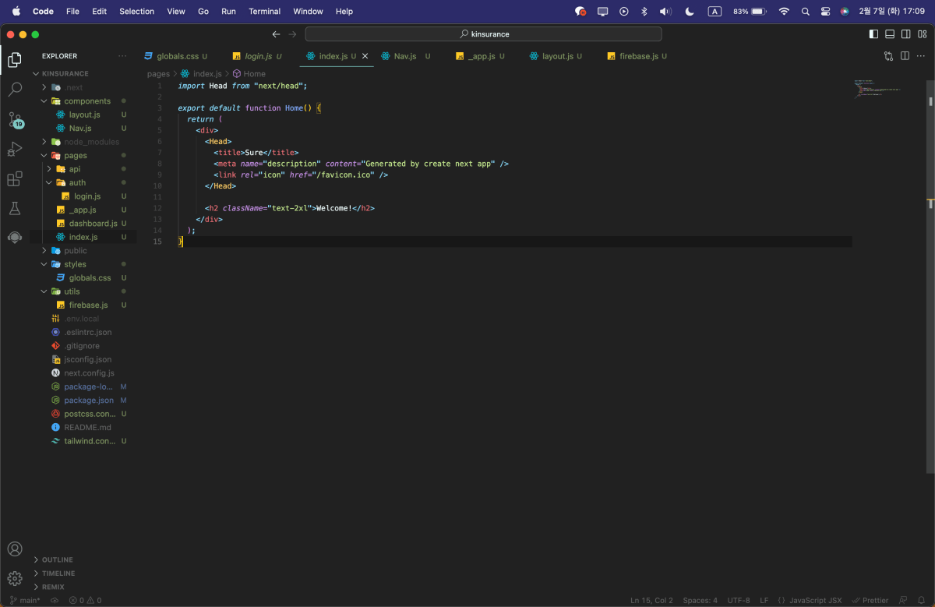Screen dimensions: 935x607
Task: Click the Prettier formatter status bar item
Action: (x=870, y=600)
